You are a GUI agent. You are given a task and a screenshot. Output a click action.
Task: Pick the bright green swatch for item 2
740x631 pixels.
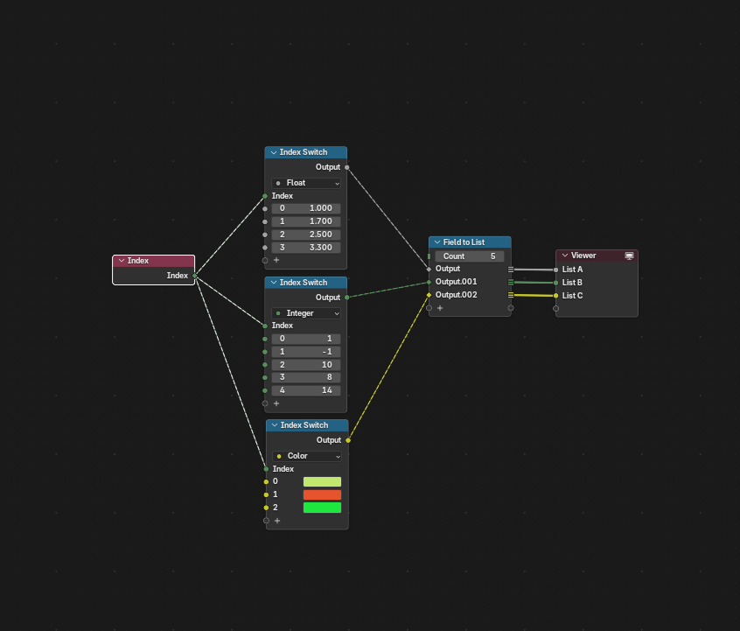click(323, 508)
